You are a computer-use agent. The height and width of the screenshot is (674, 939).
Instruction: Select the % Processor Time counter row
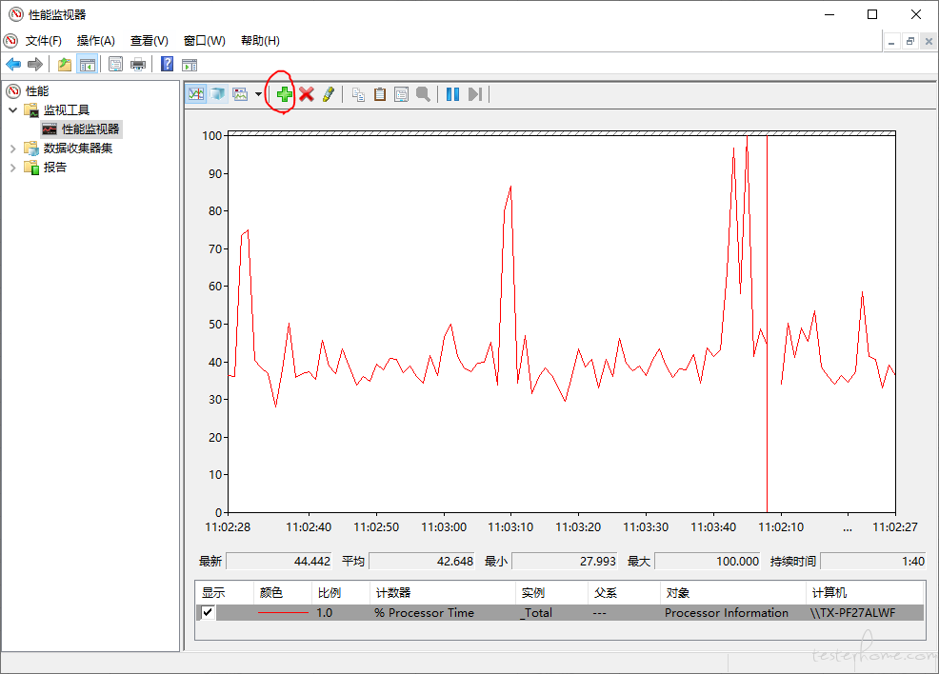pyautogui.click(x=560, y=612)
